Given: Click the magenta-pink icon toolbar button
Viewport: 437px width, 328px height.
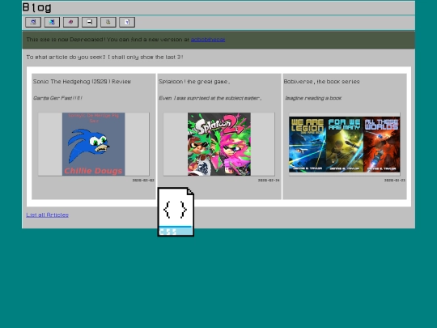Looking at the screenshot, I should point(70,22).
